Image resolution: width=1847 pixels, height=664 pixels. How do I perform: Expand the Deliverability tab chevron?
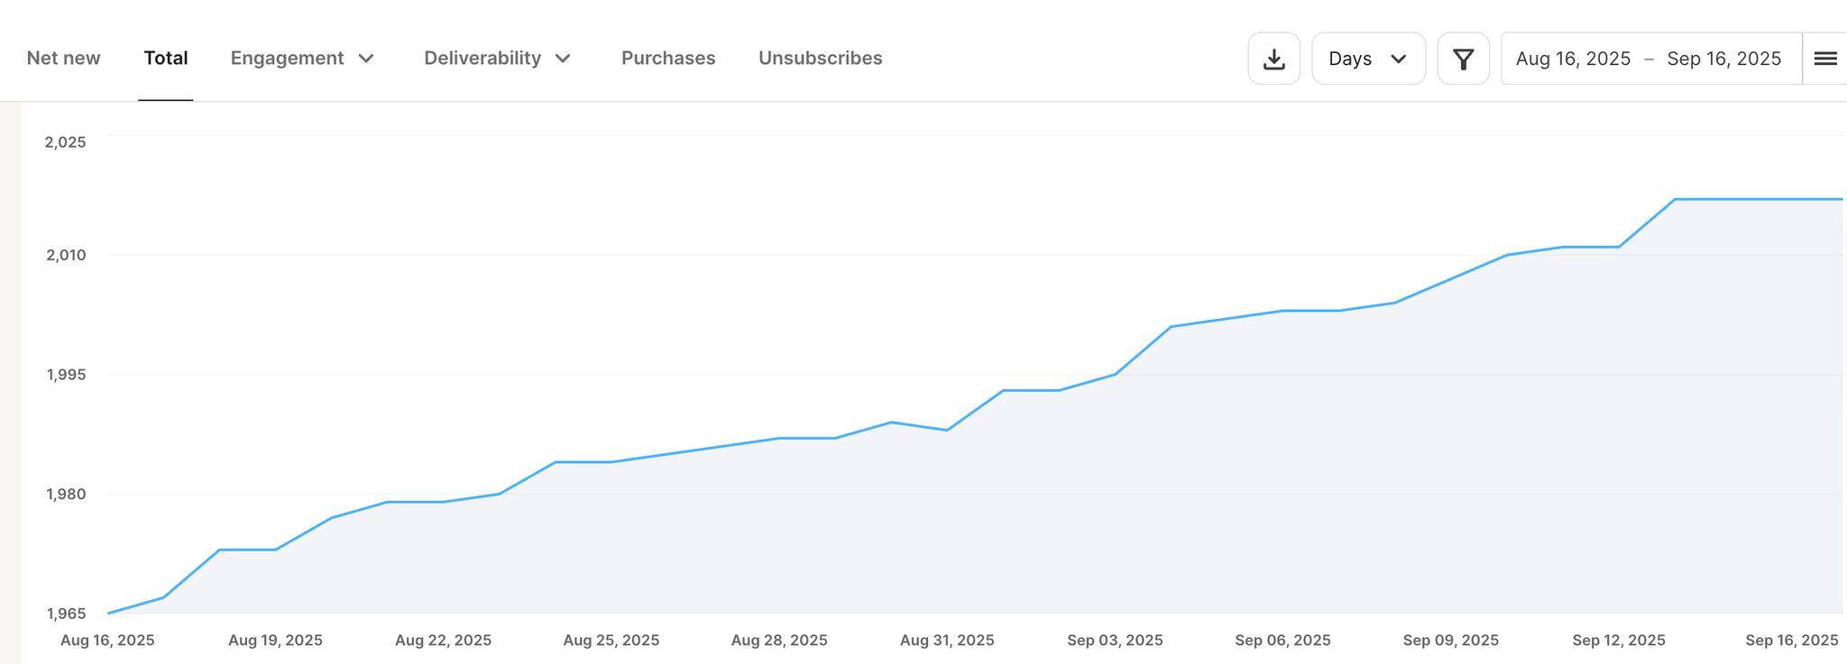click(563, 59)
